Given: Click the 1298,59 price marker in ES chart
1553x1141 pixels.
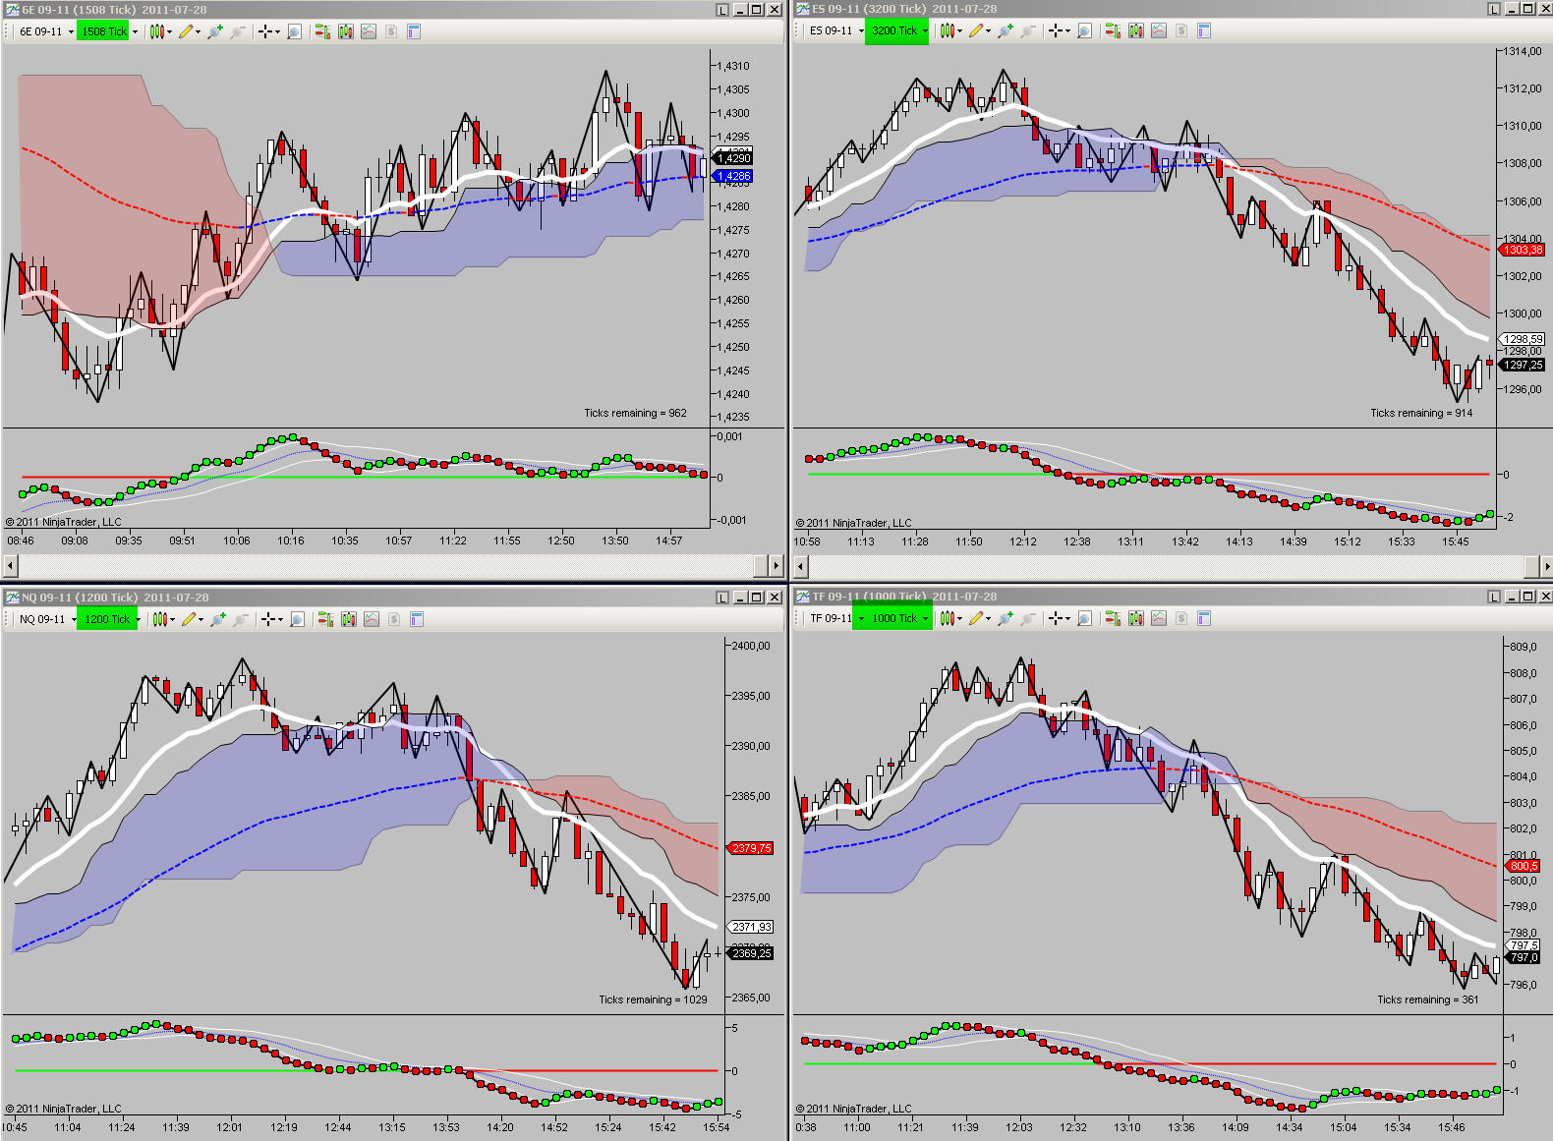Looking at the screenshot, I should [x=1523, y=339].
